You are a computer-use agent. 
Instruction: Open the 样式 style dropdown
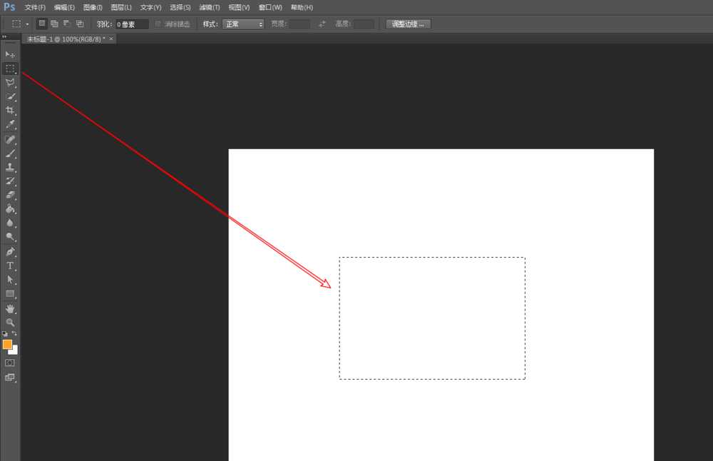pyautogui.click(x=243, y=24)
